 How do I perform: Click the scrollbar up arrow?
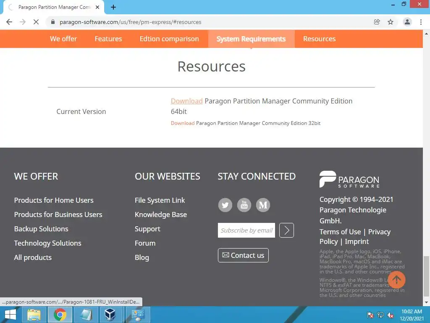coord(426,34)
